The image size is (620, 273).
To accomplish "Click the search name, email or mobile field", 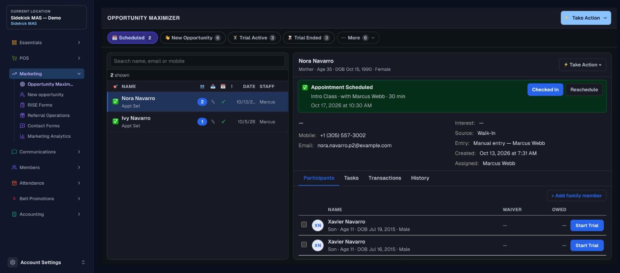I will click(x=198, y=61).
